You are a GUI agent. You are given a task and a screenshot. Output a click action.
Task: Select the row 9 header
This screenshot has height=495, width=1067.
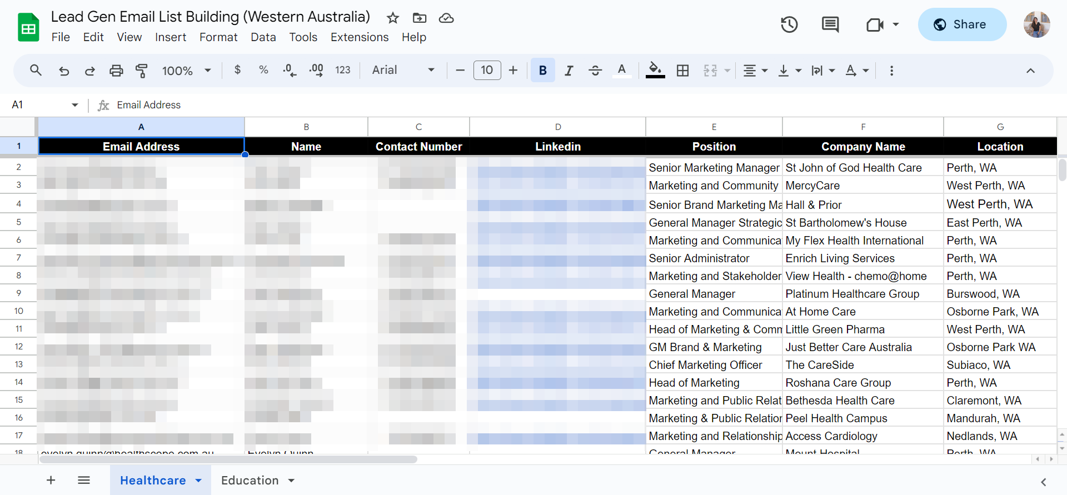[18, 293]
